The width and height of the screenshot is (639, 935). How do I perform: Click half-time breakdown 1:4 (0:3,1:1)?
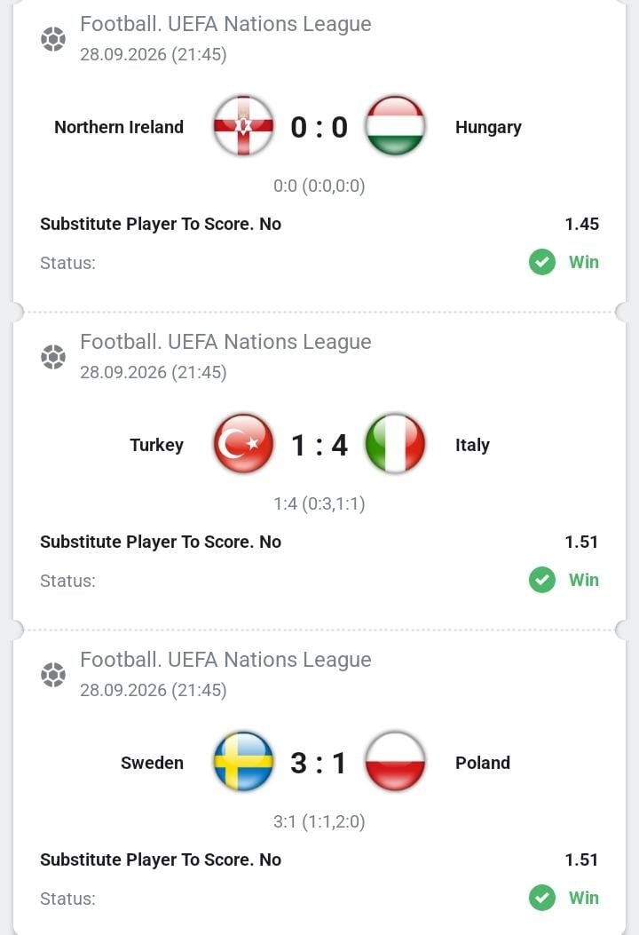(x=319, y=503)
